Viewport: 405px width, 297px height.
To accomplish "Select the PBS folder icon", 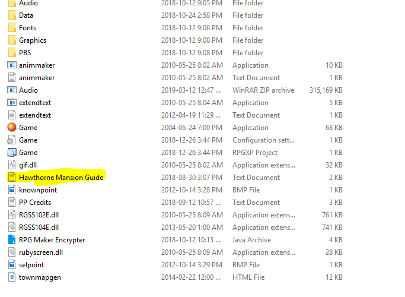I will pyautogui.click(x=12, y=53).
